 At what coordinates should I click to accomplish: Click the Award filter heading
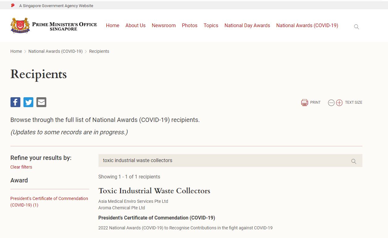pos(19,180)
